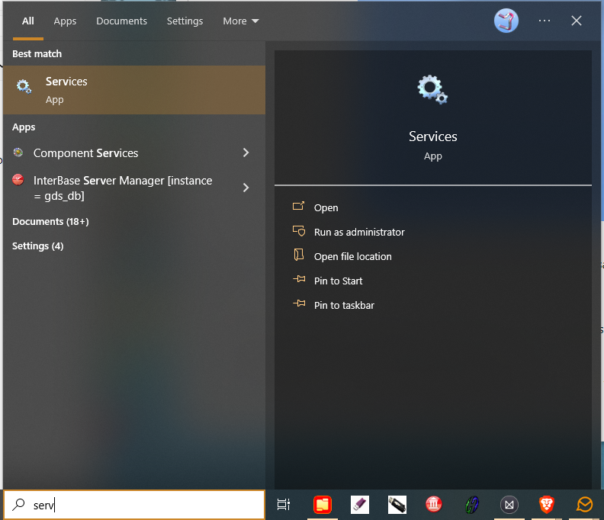Switch to the Apps tab
This screenshot has width=604, height=520.
(65, 21)
